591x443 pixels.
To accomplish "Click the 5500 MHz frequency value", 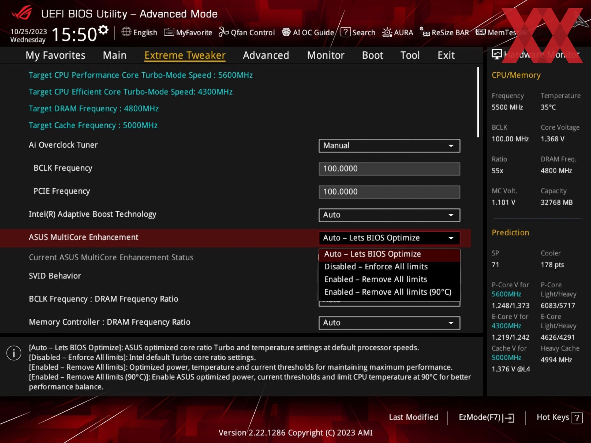I will [507, 107].
